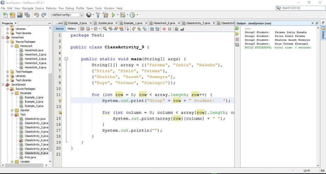This screenshot has height=174, width=326.
Task: Click the hint lightbulb on line 12
Action: (x=61, y=101)
